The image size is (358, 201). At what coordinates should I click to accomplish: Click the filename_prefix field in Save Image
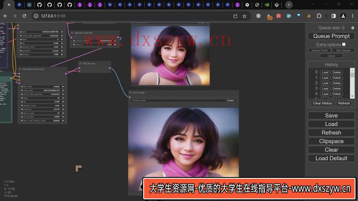[184, 100]
